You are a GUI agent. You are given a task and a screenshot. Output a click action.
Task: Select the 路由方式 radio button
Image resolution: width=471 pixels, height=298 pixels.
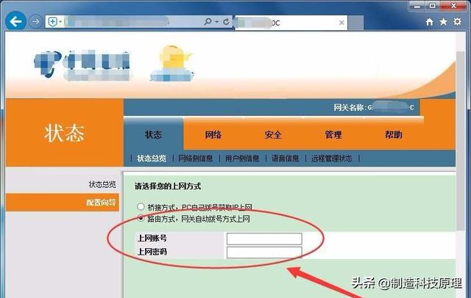click(x=141, y=218)
